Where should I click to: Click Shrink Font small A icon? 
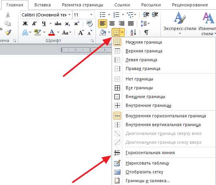point(90,32)
